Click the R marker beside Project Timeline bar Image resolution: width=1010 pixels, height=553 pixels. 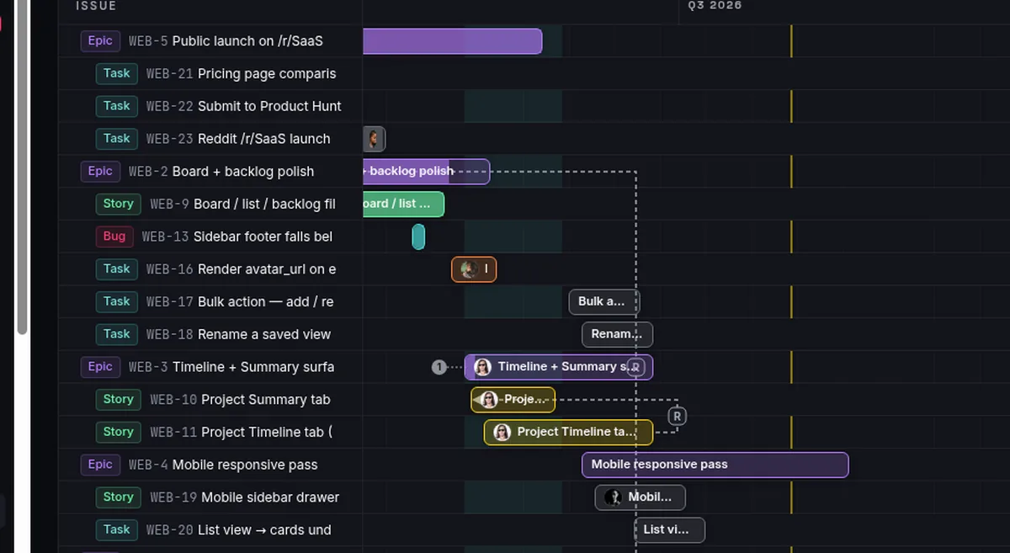[x=678, y=416]
